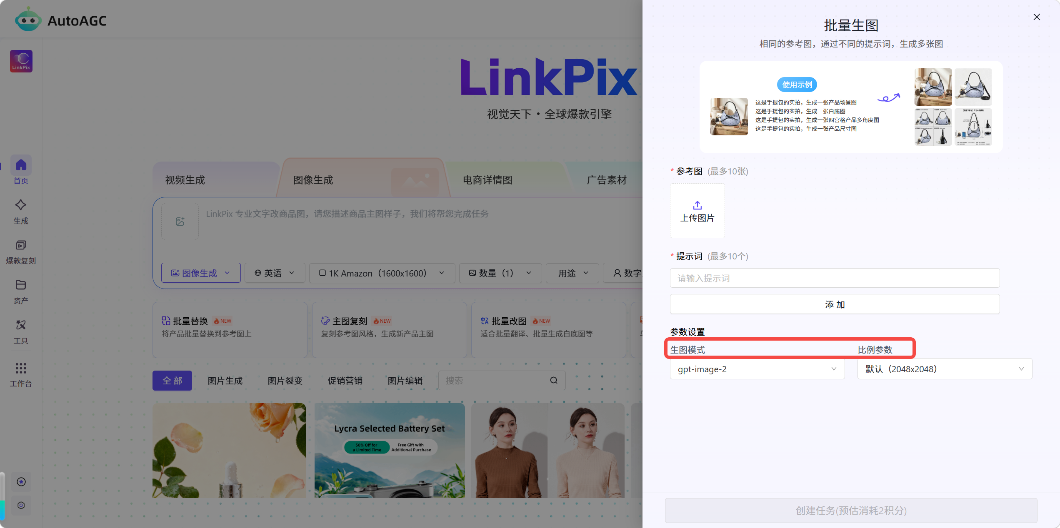Close the 批量生图 panel
Screen dimensions: 1060x528
tap(1037, 17)
